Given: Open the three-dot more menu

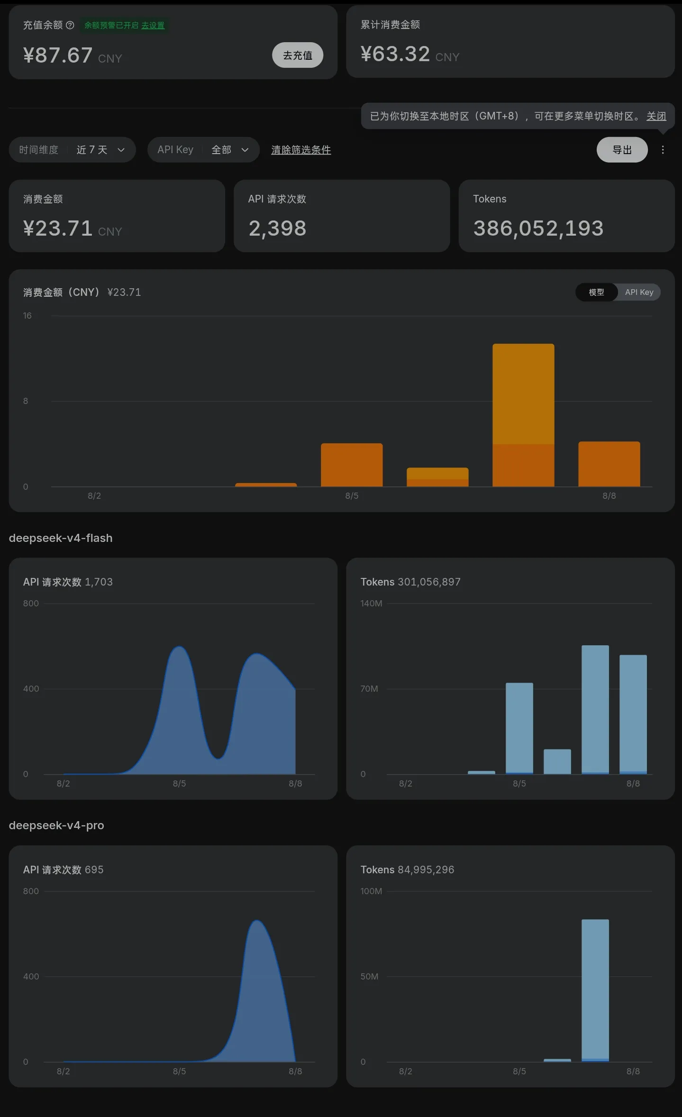Looking at the screenshot, I should (x=663, y=150).
